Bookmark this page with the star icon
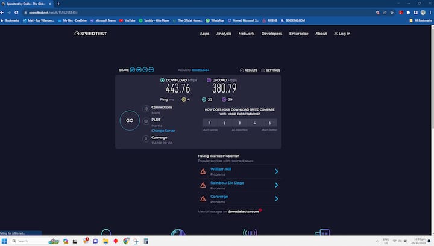Screen dimensions: 434x246 [x=392, y=13]
